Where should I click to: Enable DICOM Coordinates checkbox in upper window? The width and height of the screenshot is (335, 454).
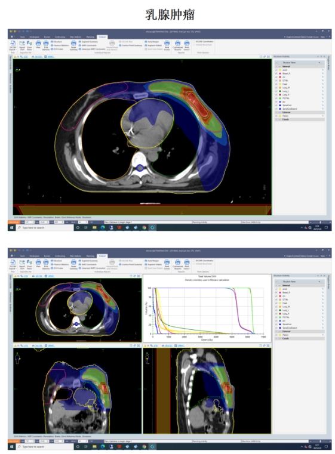194,41
